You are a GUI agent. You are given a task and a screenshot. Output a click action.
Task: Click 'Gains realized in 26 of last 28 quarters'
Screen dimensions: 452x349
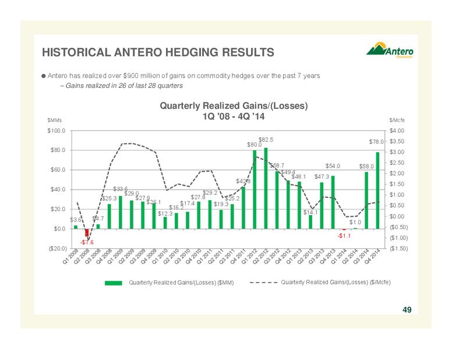coord(124,86)
